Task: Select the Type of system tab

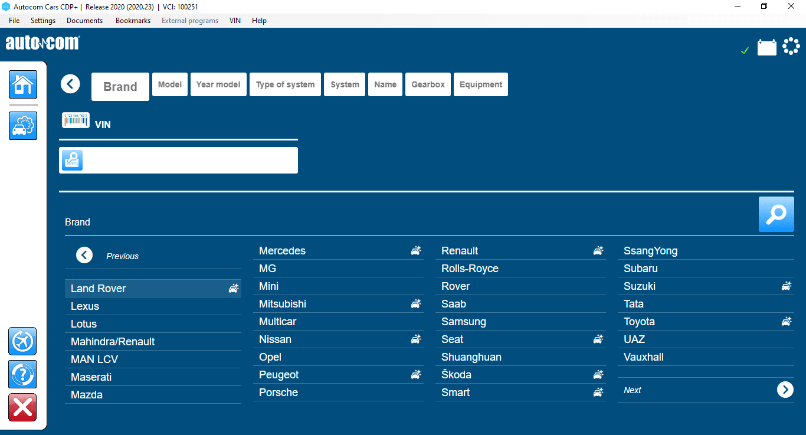Action: coord(285,84)
